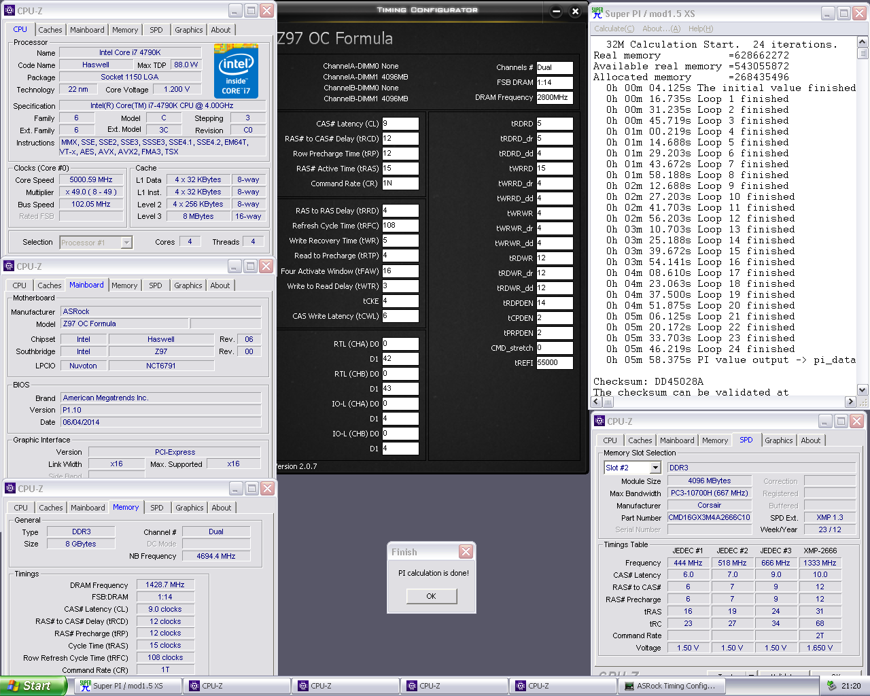Click the DRAM Frequency value 1428.7 MHz
870x696 pixels.
pos(165,585)
